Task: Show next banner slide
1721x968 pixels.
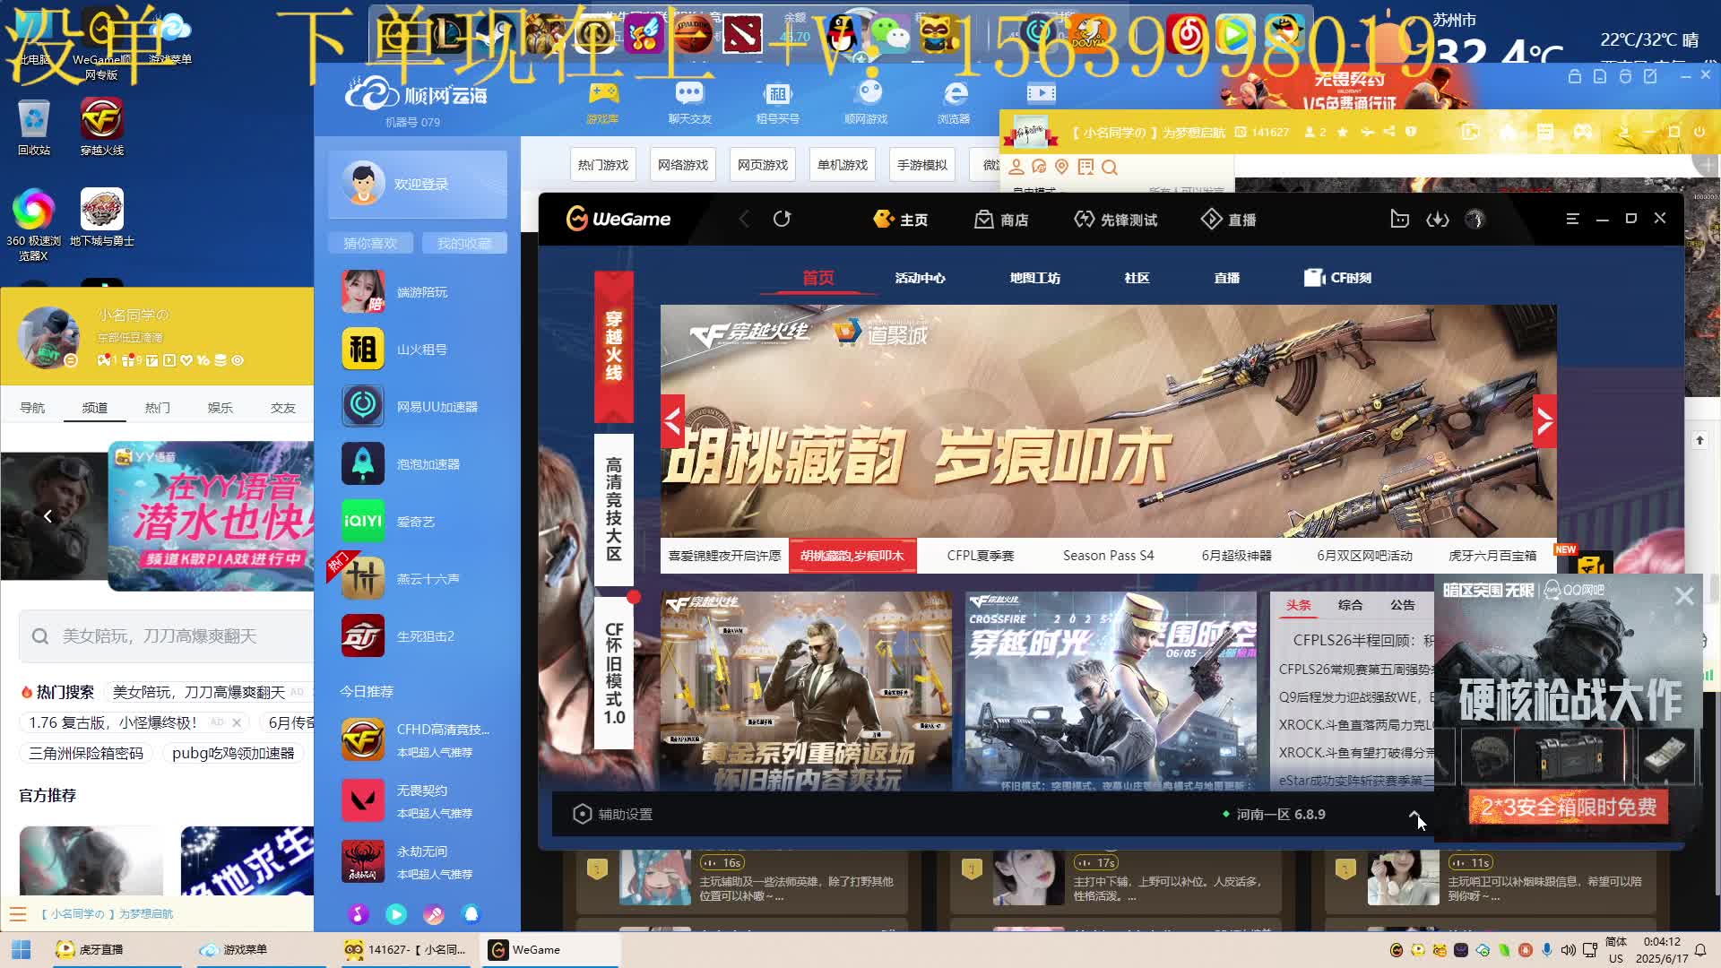Action: pos(1544,420)
